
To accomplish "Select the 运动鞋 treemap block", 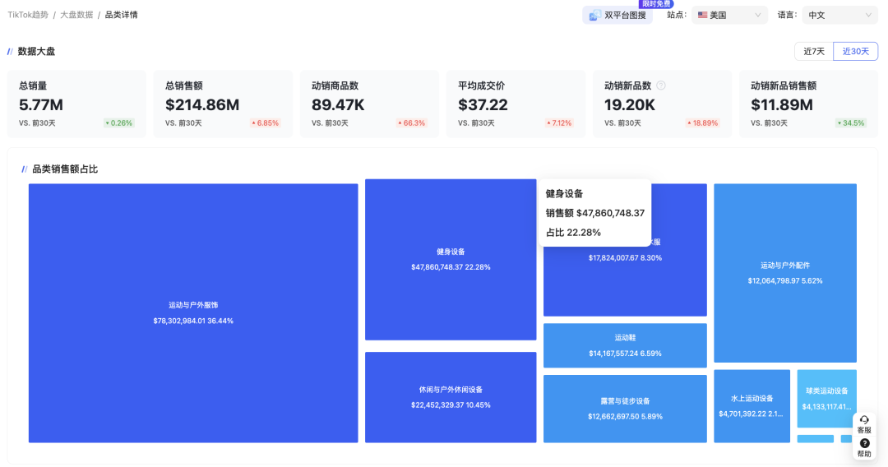I will [x=625, y=345].
